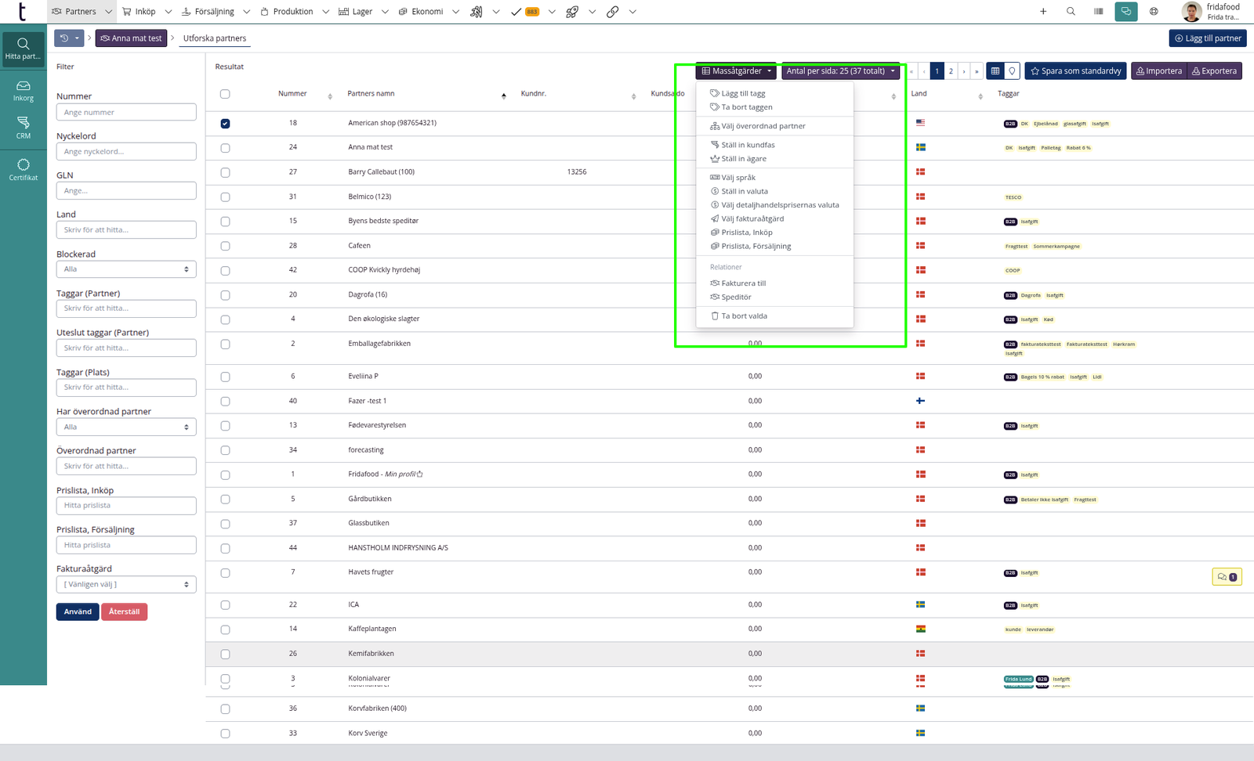Click the Använd filter button
Image resolution: width=1254 pixels, height=761 pixels.
[x=78, y=612]
